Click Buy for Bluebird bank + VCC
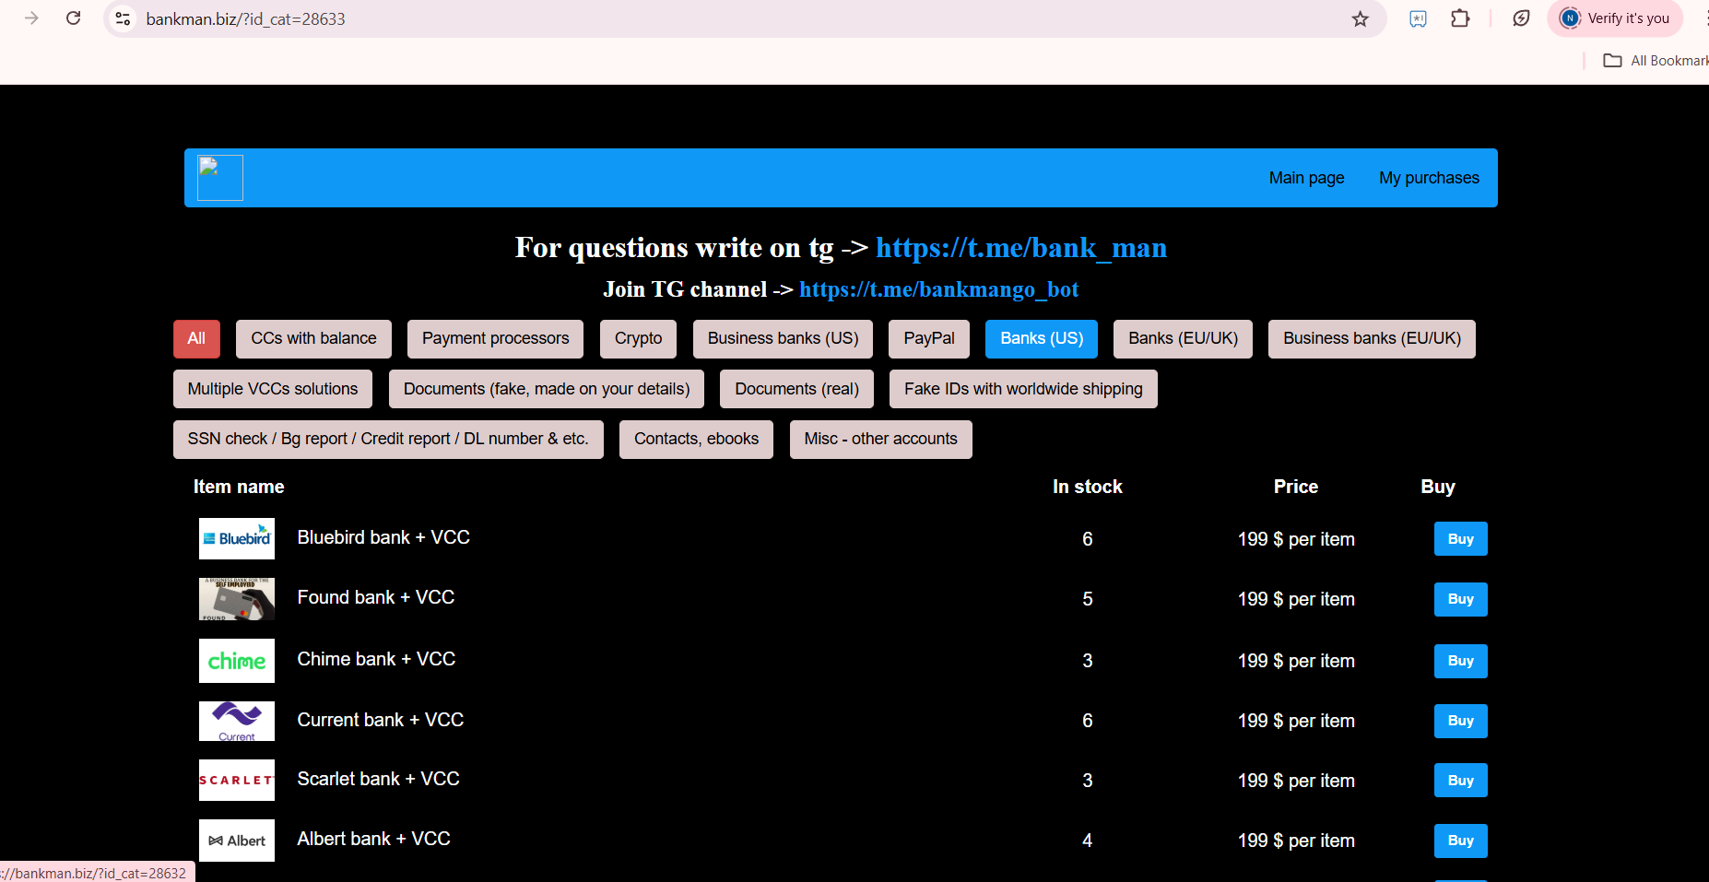 tap(1460, 539)
